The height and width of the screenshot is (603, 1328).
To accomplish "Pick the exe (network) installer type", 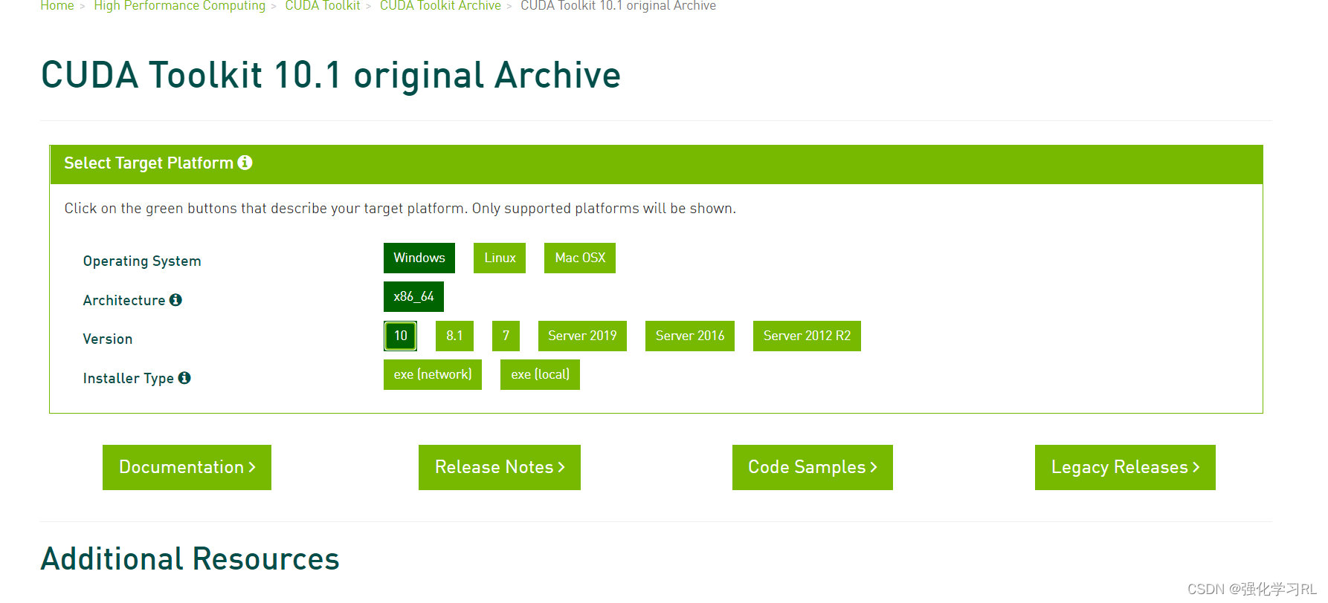I will pos(433,374).
